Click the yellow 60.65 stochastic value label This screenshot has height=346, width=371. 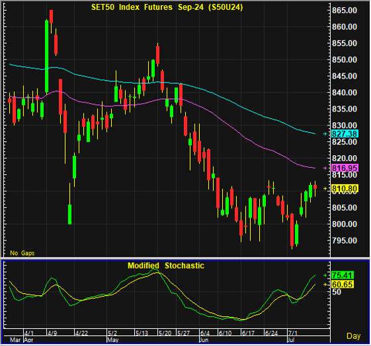[343, 285]
